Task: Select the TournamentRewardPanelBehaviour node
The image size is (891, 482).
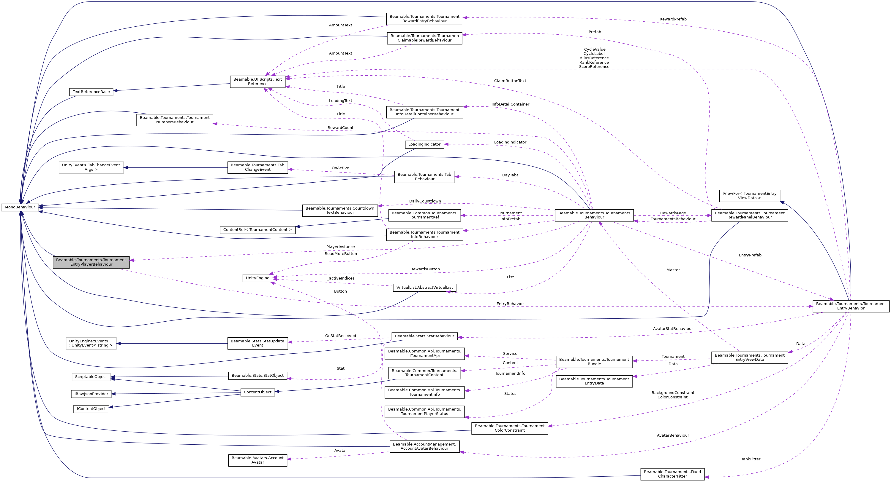Action: (x=750, y=215)
